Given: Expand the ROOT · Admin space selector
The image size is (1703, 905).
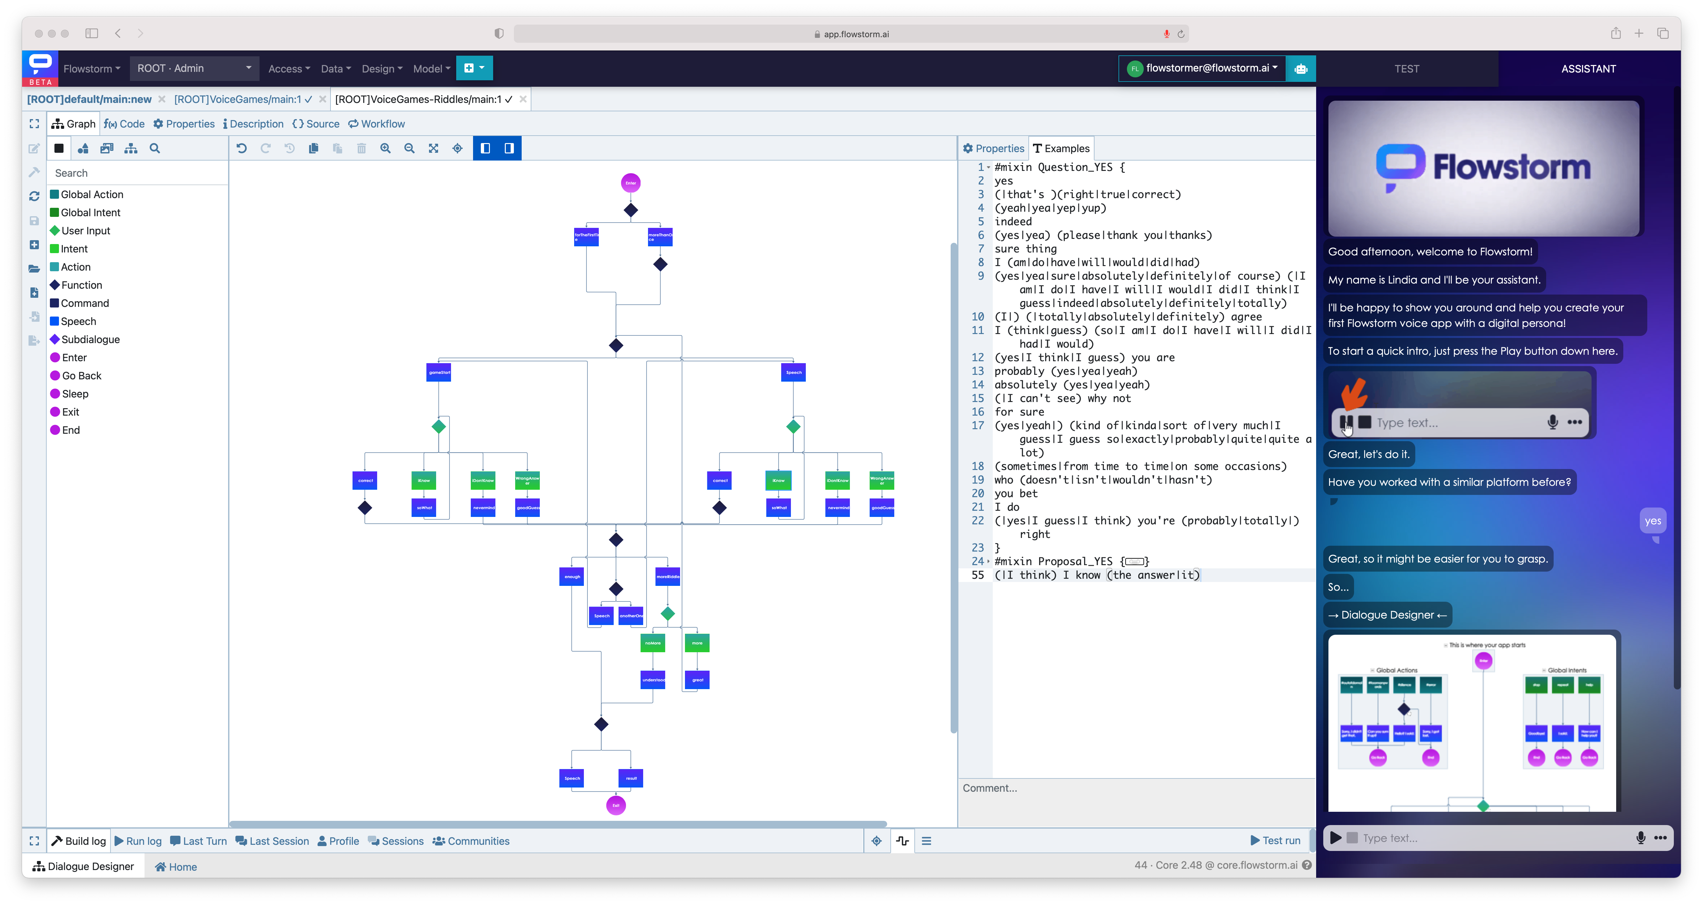Looking at the screenshot, I should (194, 68).
